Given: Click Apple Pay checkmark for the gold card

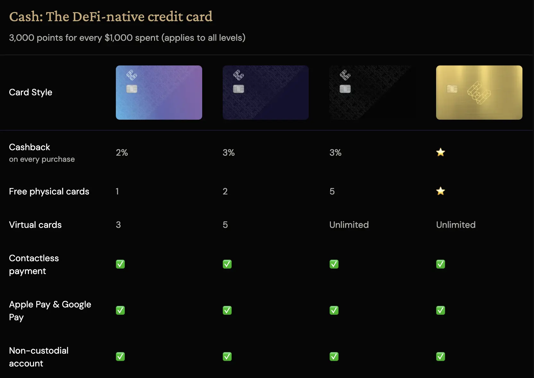Looking at the screenshot, I should click(x=441, y=310).
